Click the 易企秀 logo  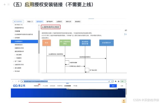click(19, 86)
